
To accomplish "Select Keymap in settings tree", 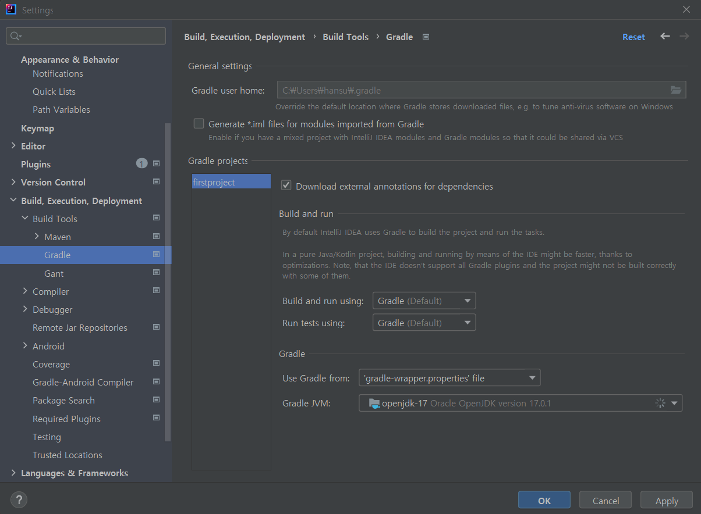I will click(x=37, y=128).
